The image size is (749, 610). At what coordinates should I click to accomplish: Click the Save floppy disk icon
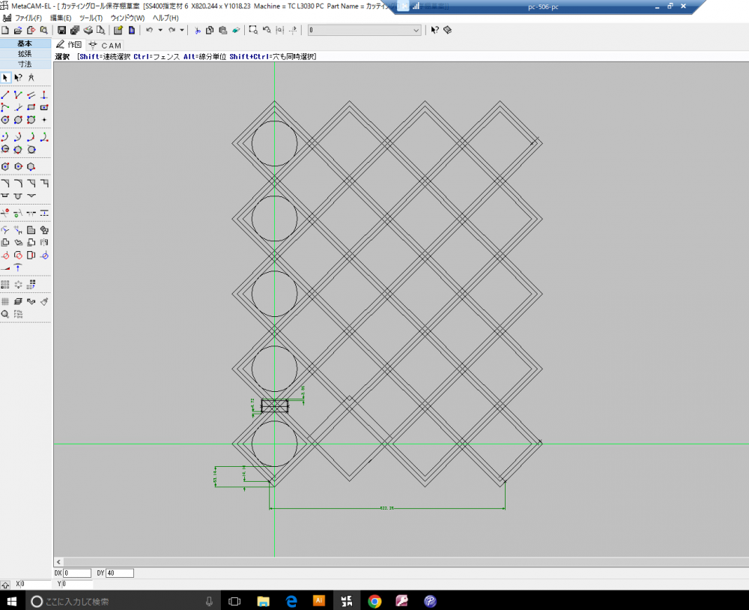[x=62, y=31]
